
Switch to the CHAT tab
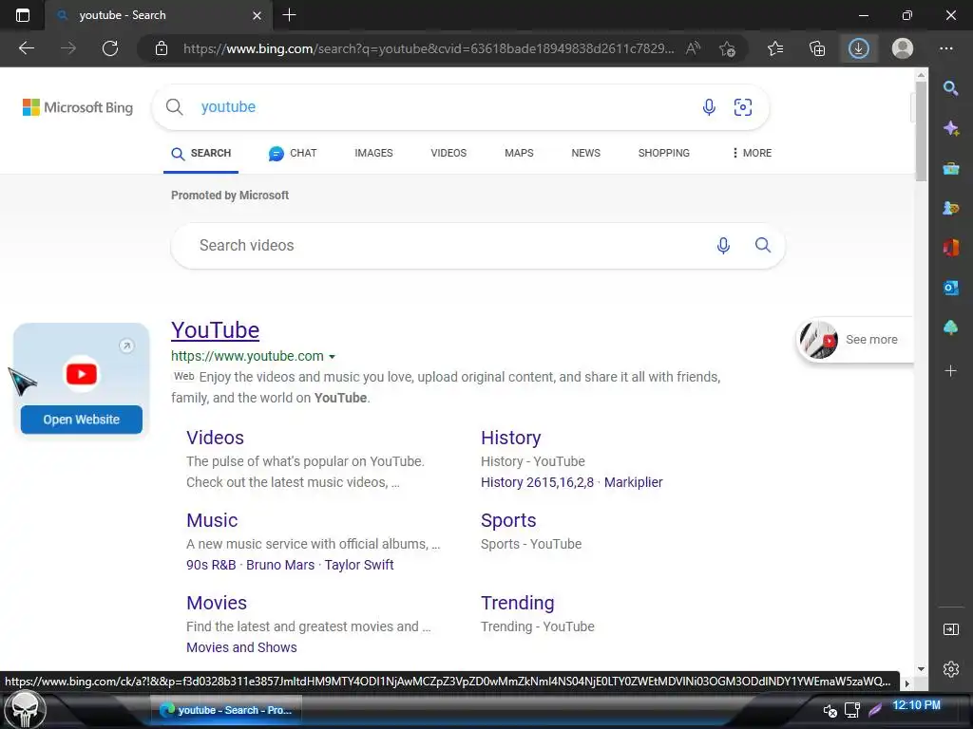pos(293,153)
